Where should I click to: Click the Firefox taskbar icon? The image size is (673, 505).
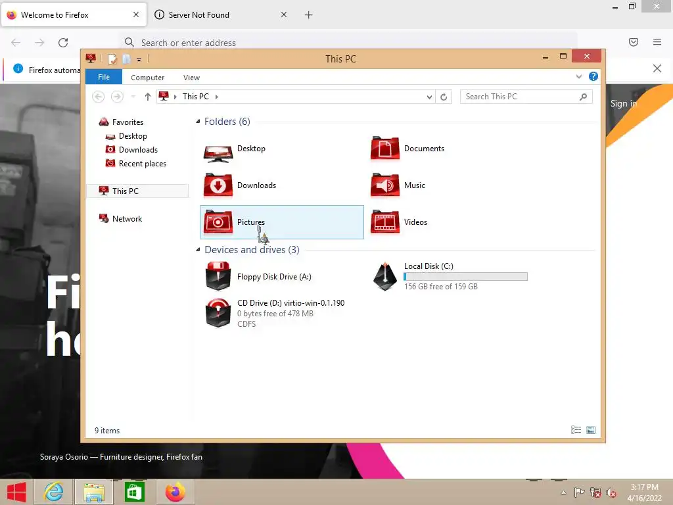coord(175,492)
